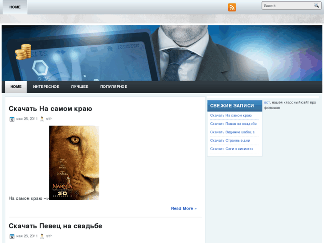
Task: Open the ЛУЧШЕЕ menu item
Action: 80,86
